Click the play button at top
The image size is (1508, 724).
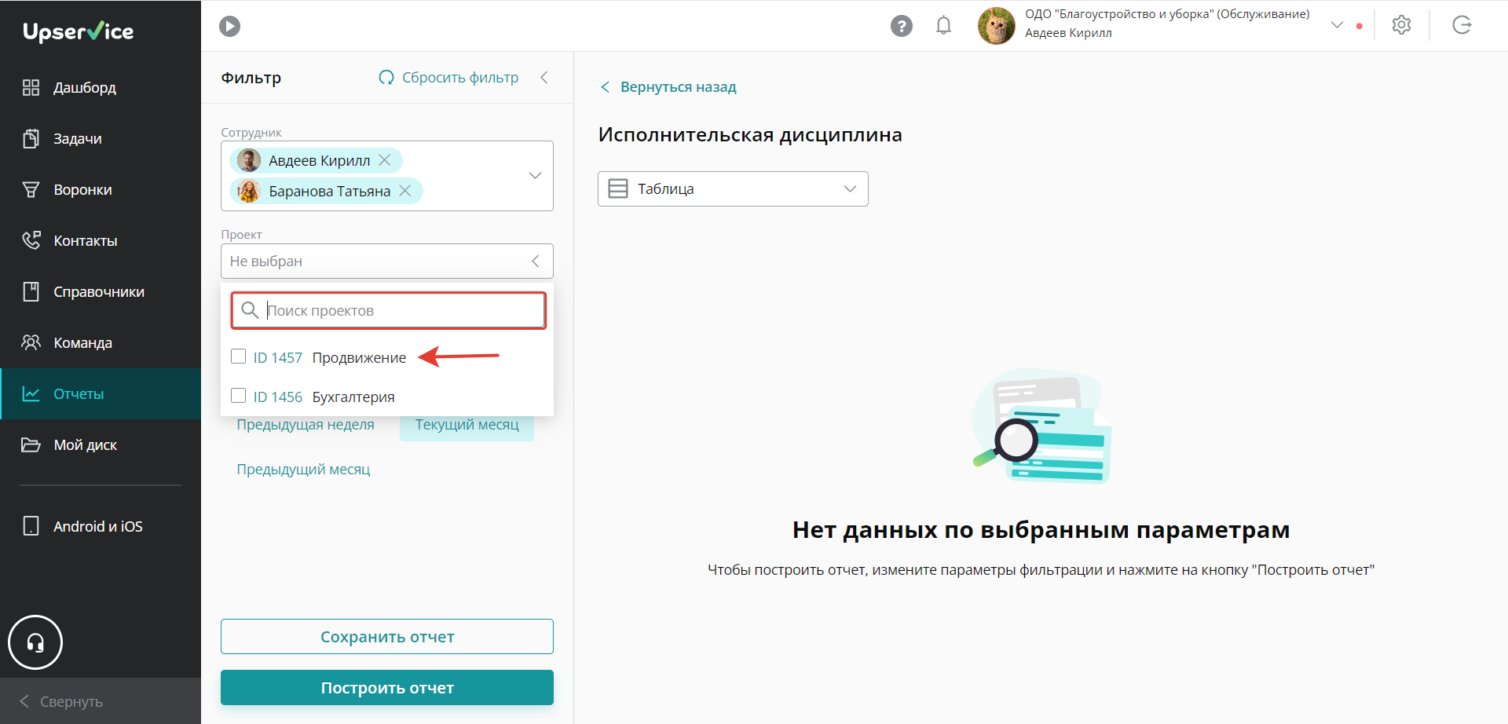click(229, 26)
